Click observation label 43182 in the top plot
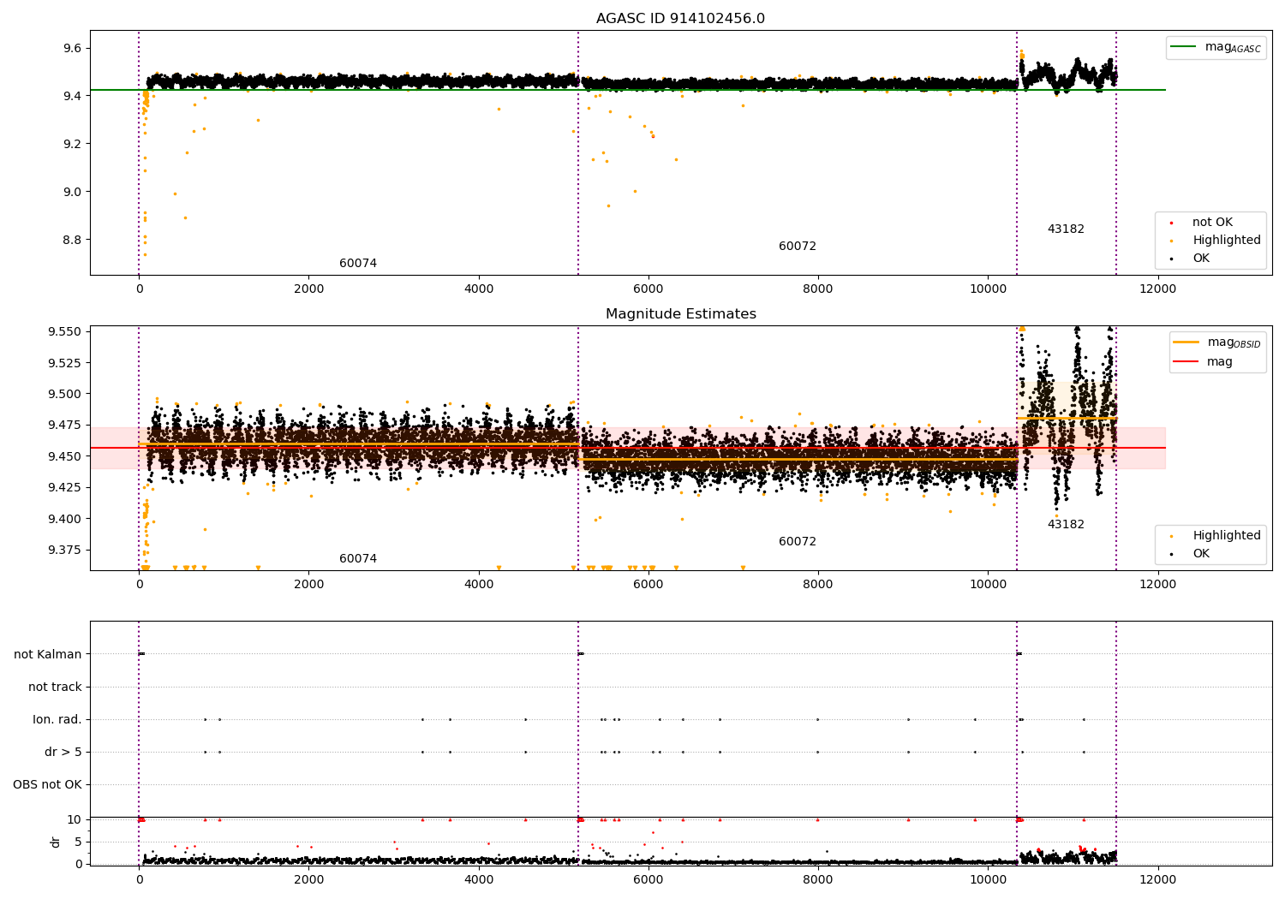Image resolution: width=1285 pixels, height=899 pixels. tap(1066, 229)
